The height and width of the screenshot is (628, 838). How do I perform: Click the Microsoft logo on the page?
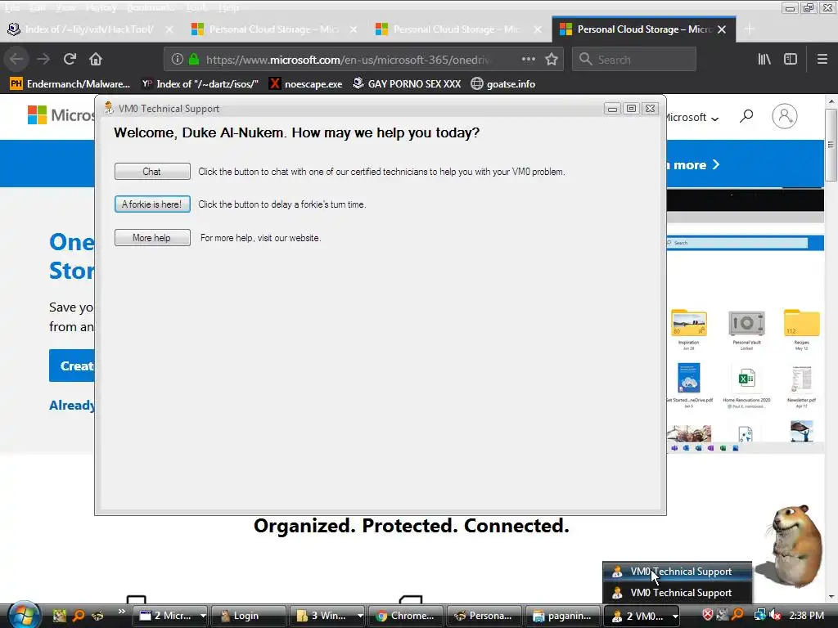[61, 114]
